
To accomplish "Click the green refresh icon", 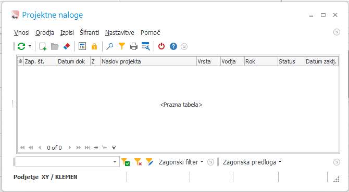I will tap(21, 46).
